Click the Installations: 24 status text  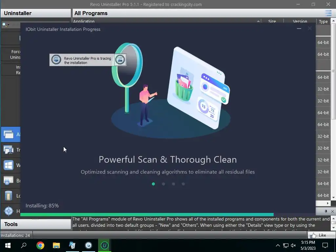click(15, 235)
